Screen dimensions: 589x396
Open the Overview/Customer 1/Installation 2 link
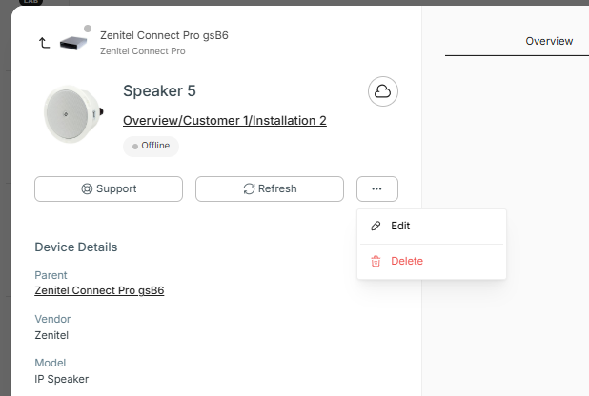tap(225, 121)
